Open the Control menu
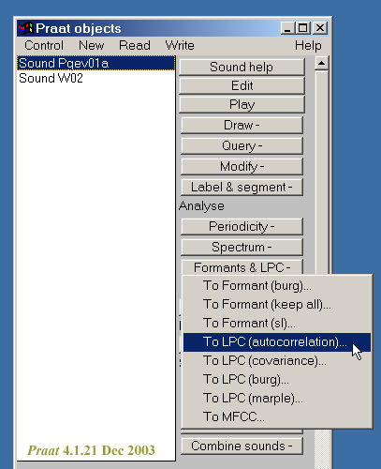Image resolution: width=381 pixels, height=469 pixels. (x=44, y=45)
